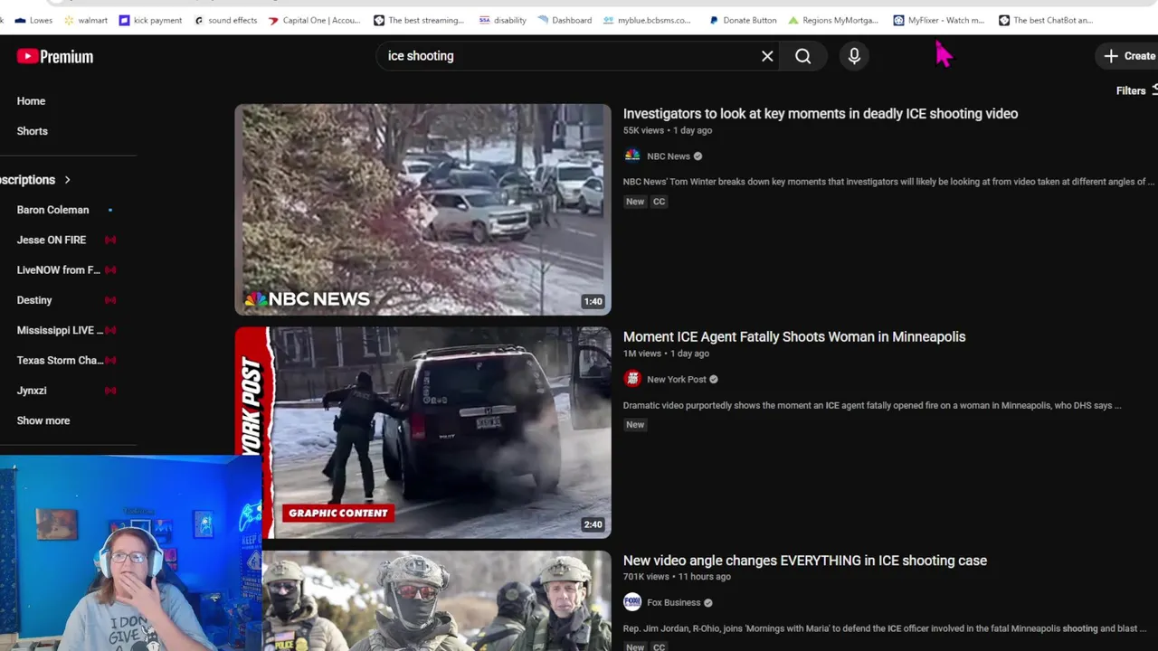The image size is (1158, 651).
Task: Click the New York Post channel name
Action: 676,380
